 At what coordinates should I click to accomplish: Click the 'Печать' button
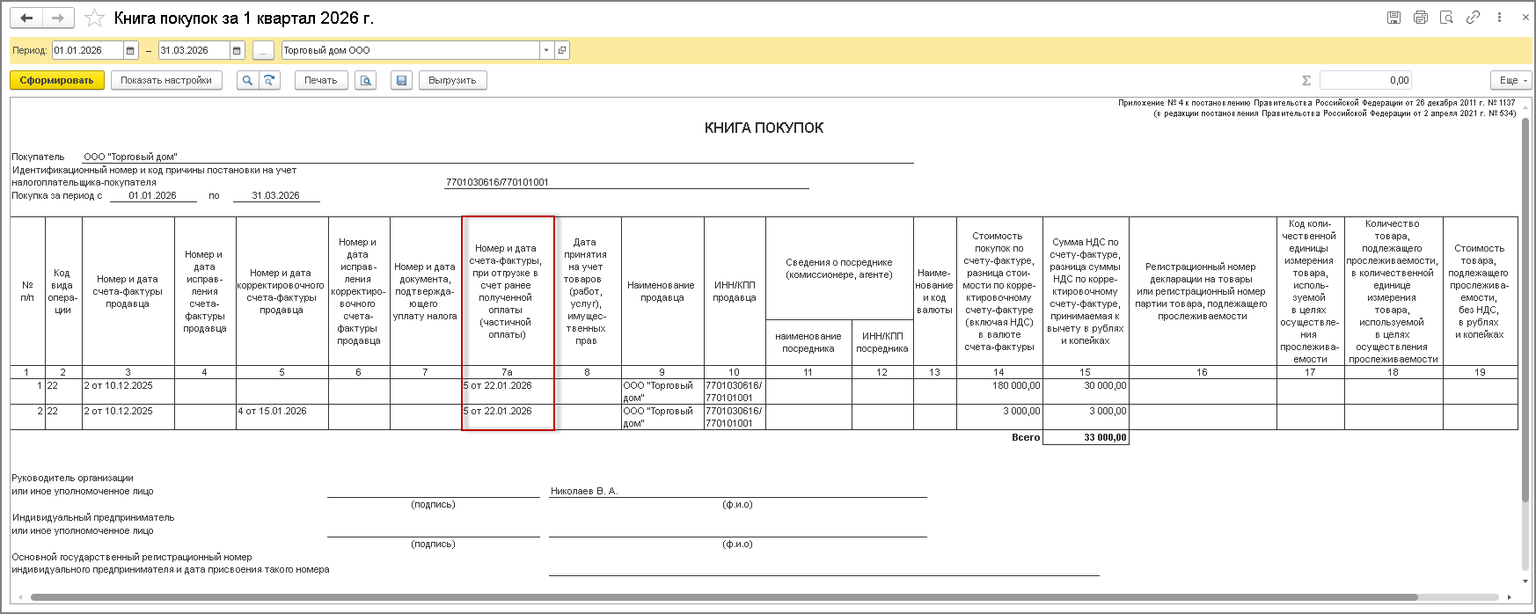coord(321,80)
